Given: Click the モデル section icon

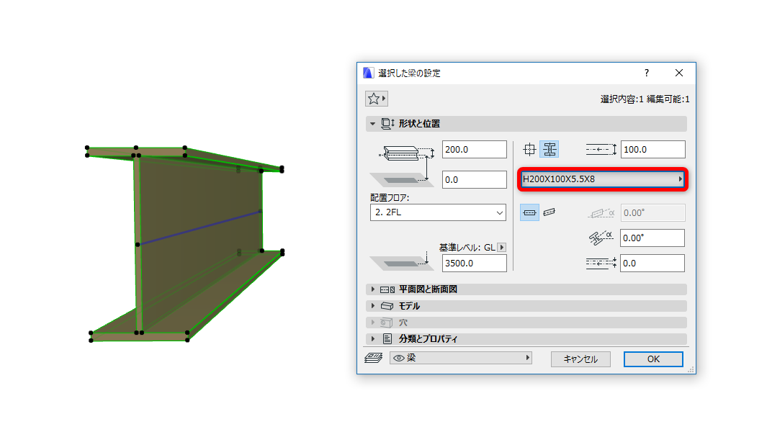Looking at the screenshot, I should click(x=387, y=306).
